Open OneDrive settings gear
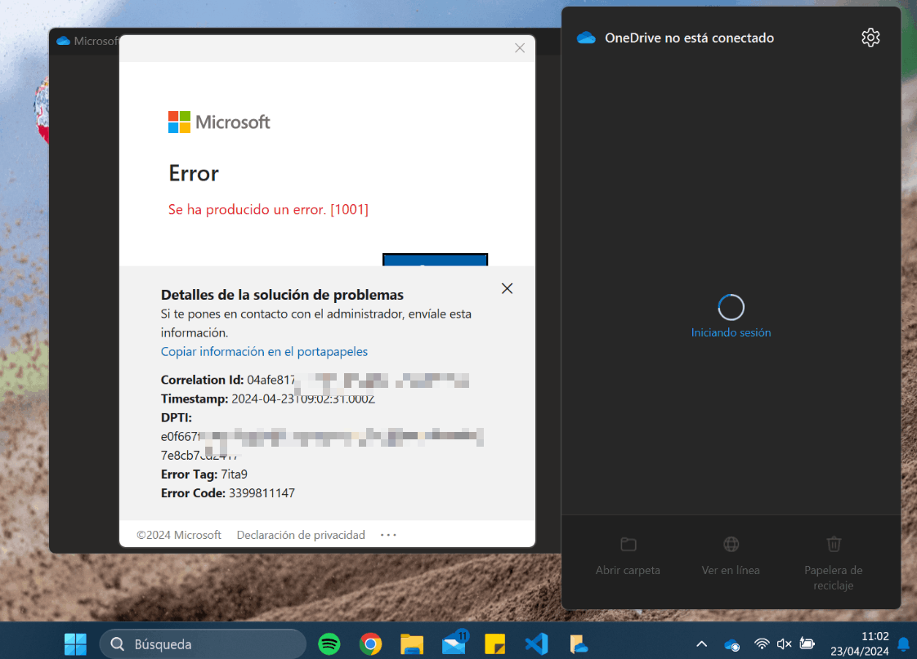 [870, 38]
